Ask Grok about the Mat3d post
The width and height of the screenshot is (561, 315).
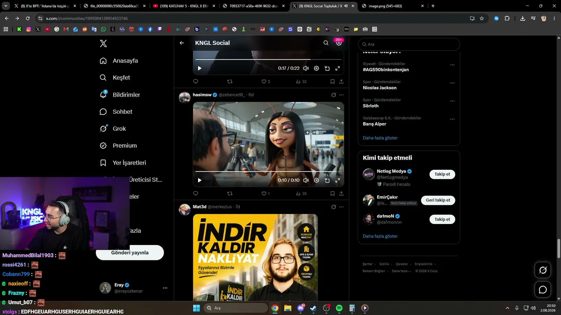(334, 207)
